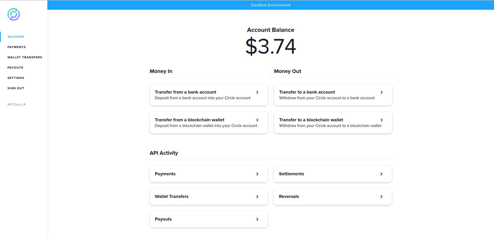Sign out using the sidebar link
Viewport: 494px width, 238px height.
[x=16, y=88]
